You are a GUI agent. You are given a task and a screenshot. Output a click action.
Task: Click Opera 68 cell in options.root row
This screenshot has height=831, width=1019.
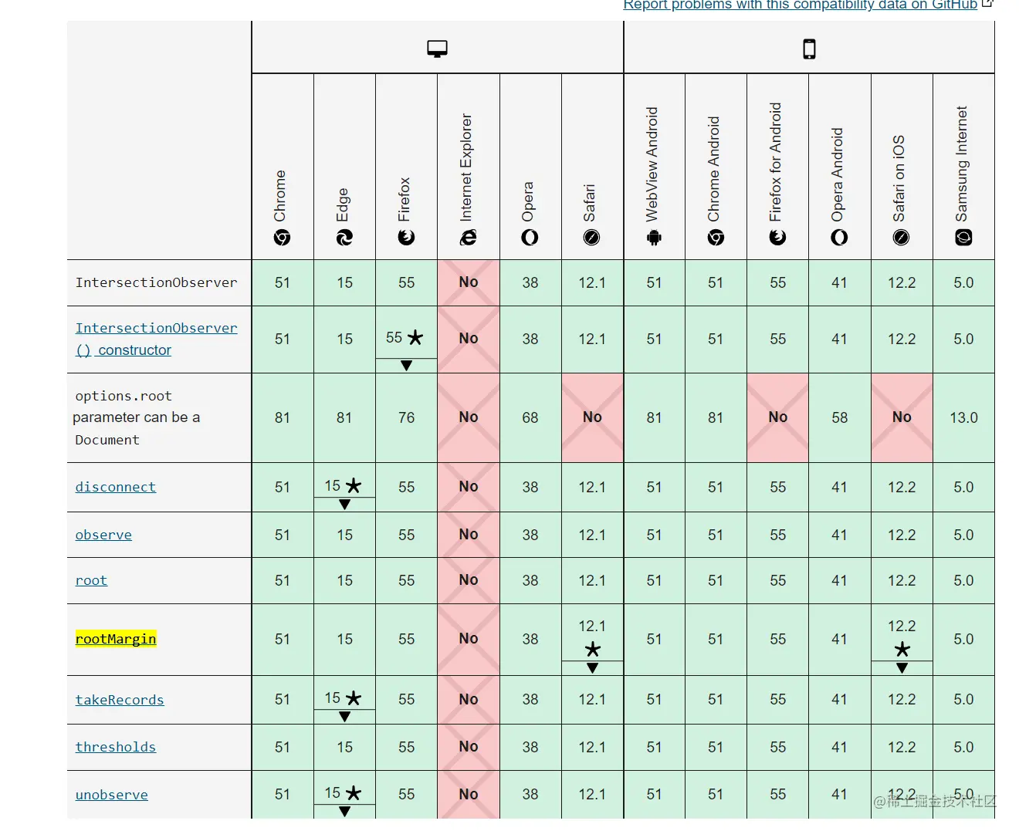click(x=530, y=417)
